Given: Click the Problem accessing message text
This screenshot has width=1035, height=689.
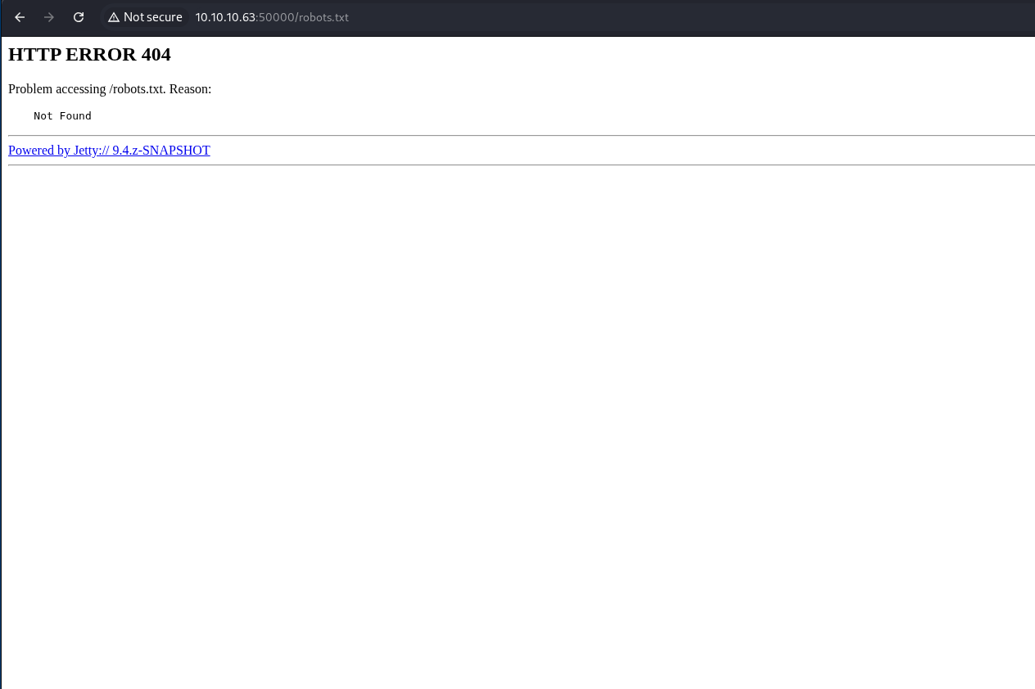Looking at the screenshot, I should point(57,89).
